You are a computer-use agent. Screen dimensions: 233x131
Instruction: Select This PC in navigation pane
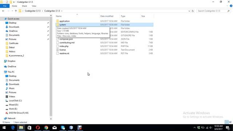(x=11, y=72)
